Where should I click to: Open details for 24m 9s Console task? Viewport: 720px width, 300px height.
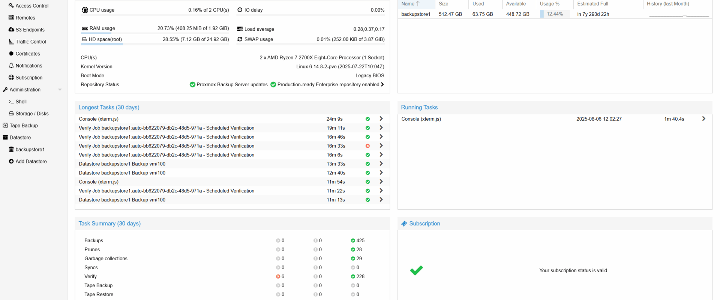point(381,119)
